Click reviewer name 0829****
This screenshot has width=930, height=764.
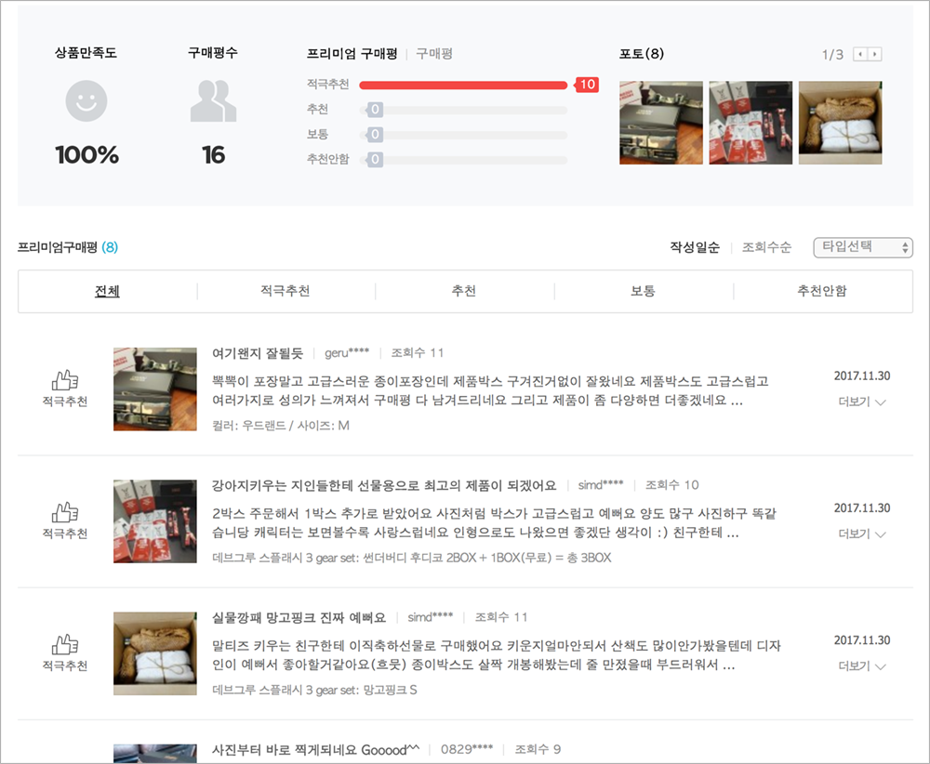[x=467, y=750]
